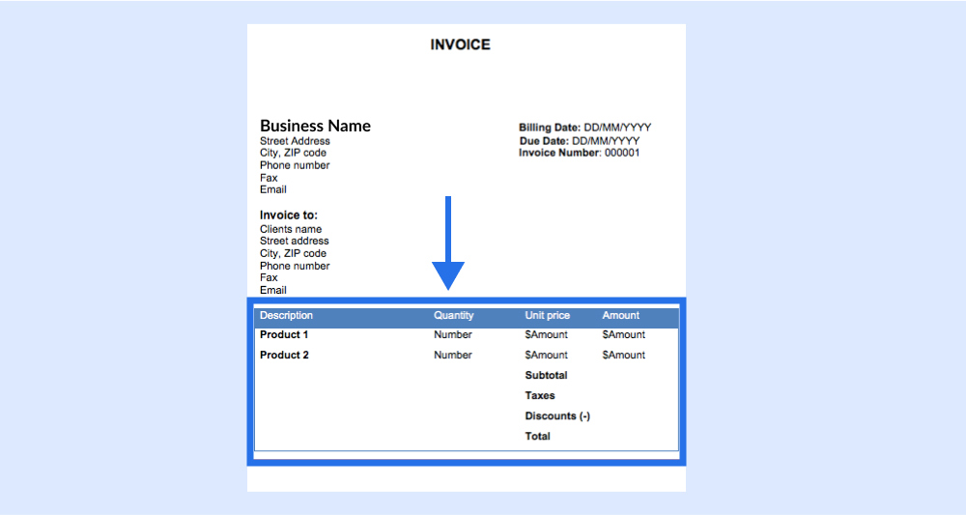Select the Unit price column header
Viewport: 966px width, 515px height.
pyautogui.click(x=547, y=316)
